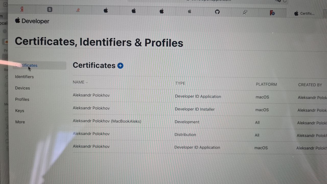Click the blue plus icon beside Certificates heading

120,66
